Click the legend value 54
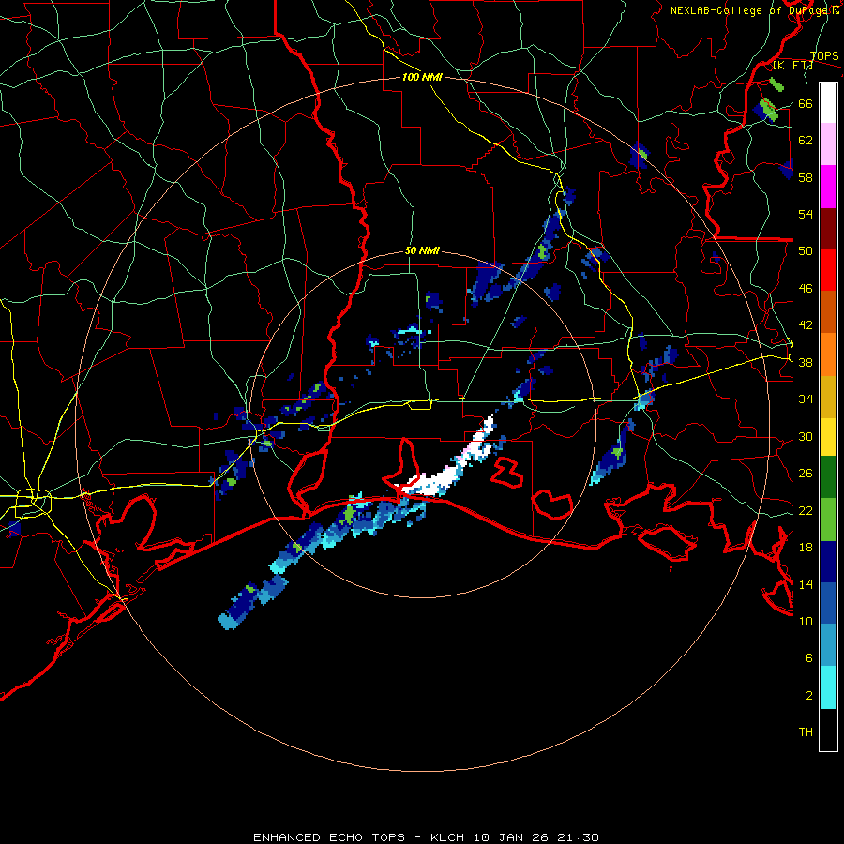Viewport: 844px width, 844px height. (806, 214)
